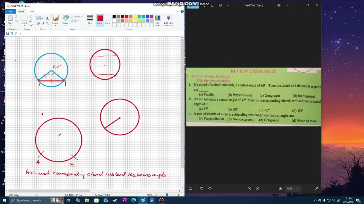Select the Text tool in Paint

[47, 18]
